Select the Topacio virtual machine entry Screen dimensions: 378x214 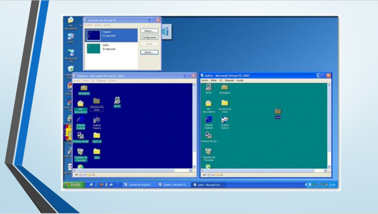111,35
